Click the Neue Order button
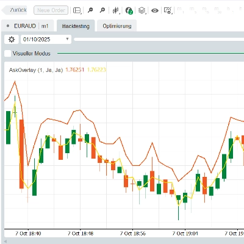The height and width of the screenshot is (244, 244). pos(51,10)
